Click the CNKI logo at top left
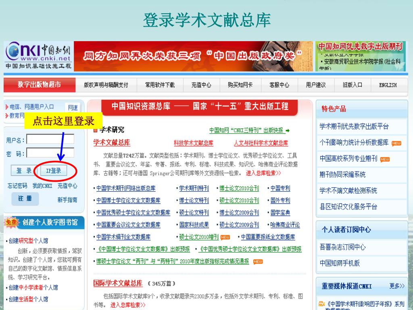413x310 pixels. tap(39, 56)
